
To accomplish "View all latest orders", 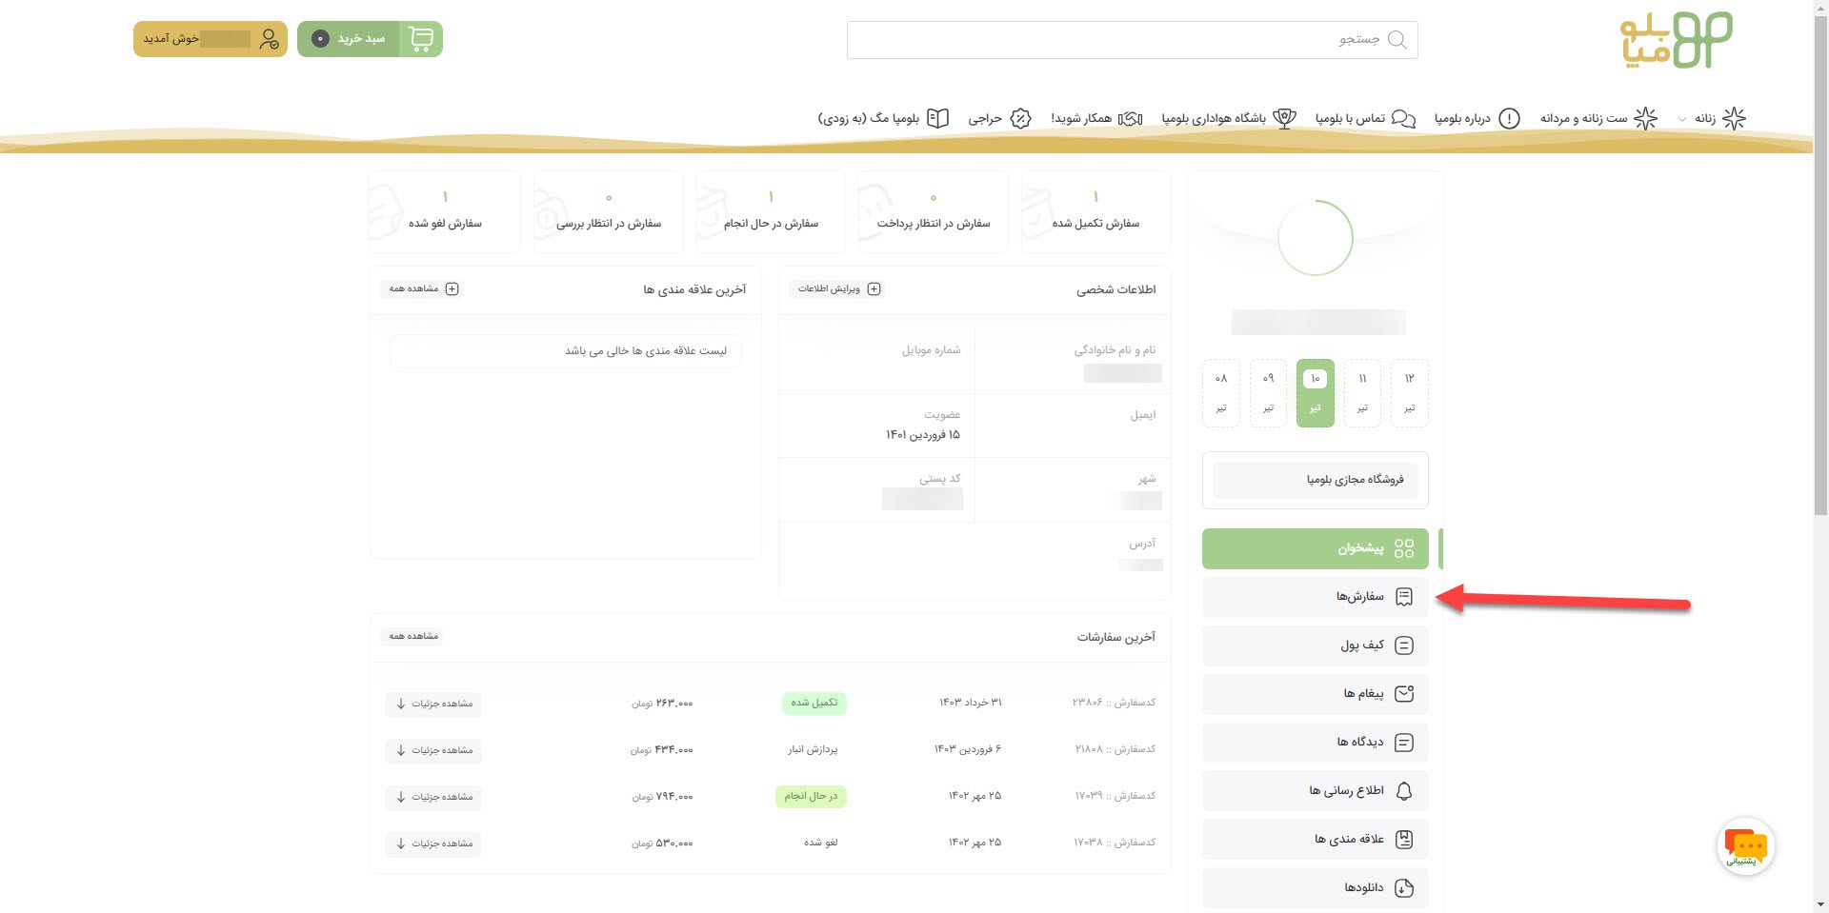I will tap(413, 636).
